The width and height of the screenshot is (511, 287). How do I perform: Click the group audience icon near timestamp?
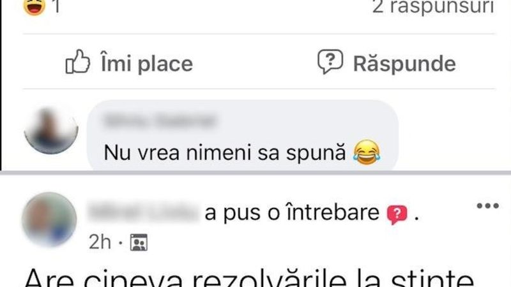coord(139,242)
